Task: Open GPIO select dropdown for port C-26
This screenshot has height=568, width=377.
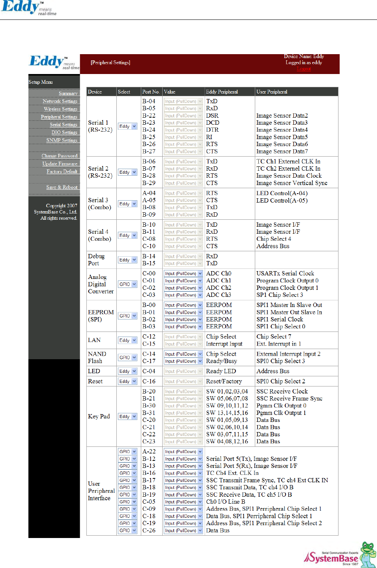Action: pos(128,531)
